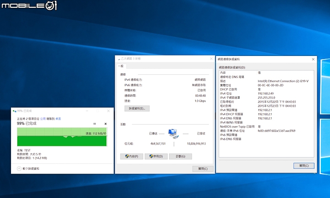This screenshot has height=198, width=330.
Task: Switch to the 一般 tab in Ethernet status
Action: [121, 66]
